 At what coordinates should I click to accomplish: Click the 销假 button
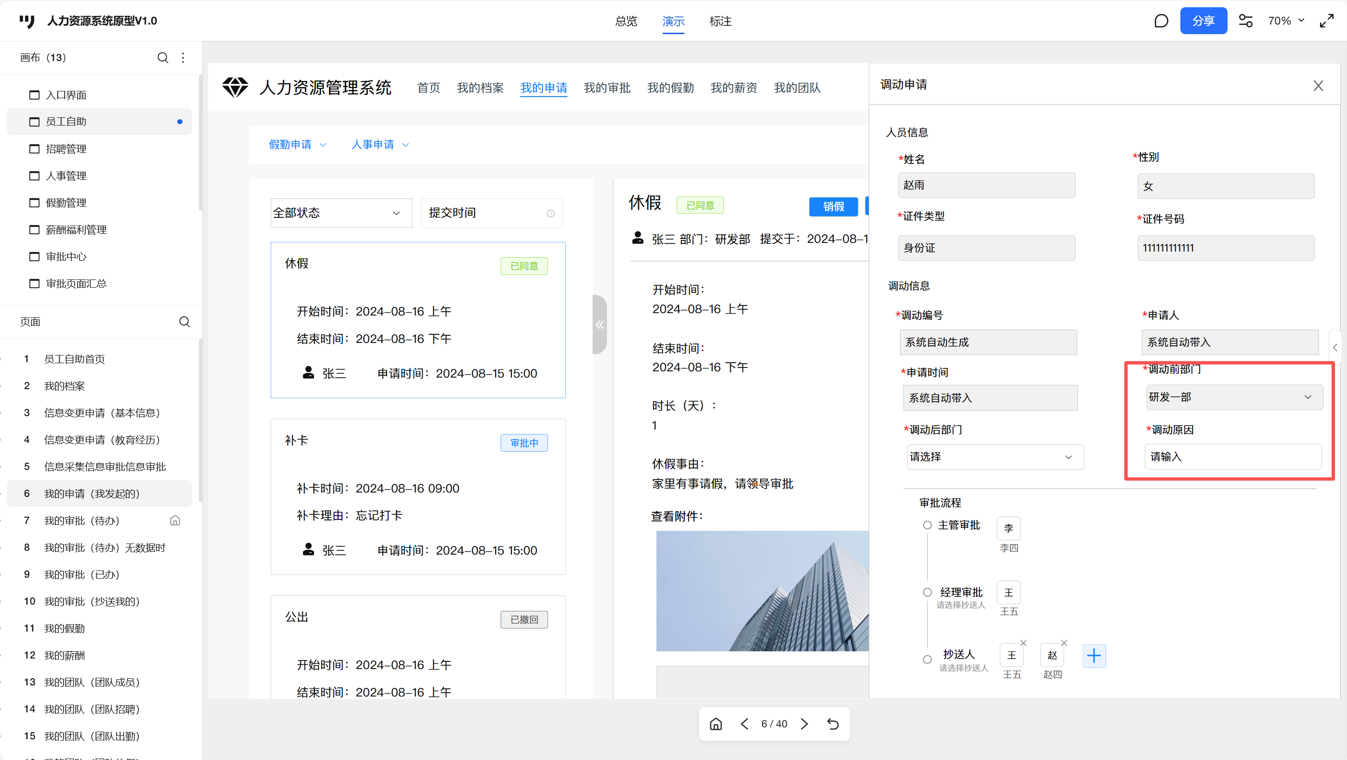click(833, 206)
